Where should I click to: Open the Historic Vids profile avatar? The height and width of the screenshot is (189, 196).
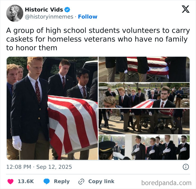15,13
